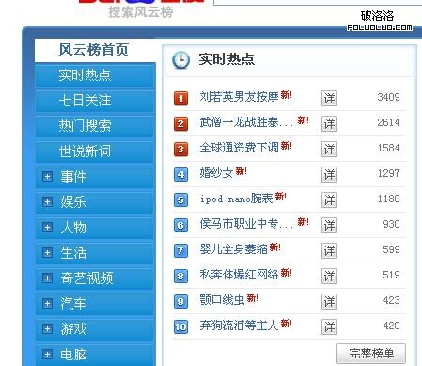
Task: Expand the 娱乐 category plus icon
Action: 47,202
